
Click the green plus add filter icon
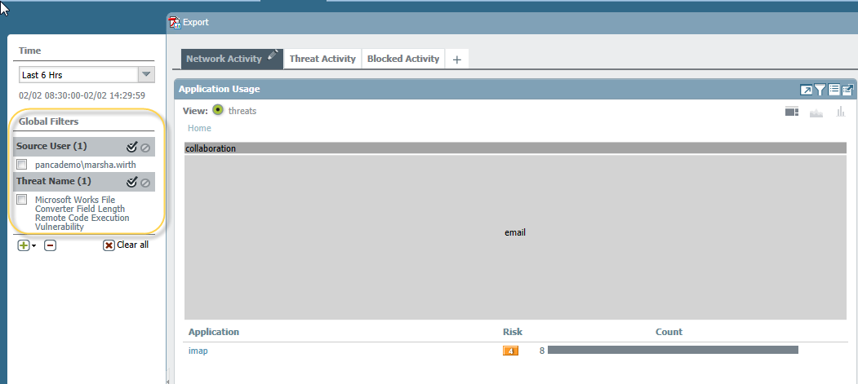[24, 245]
